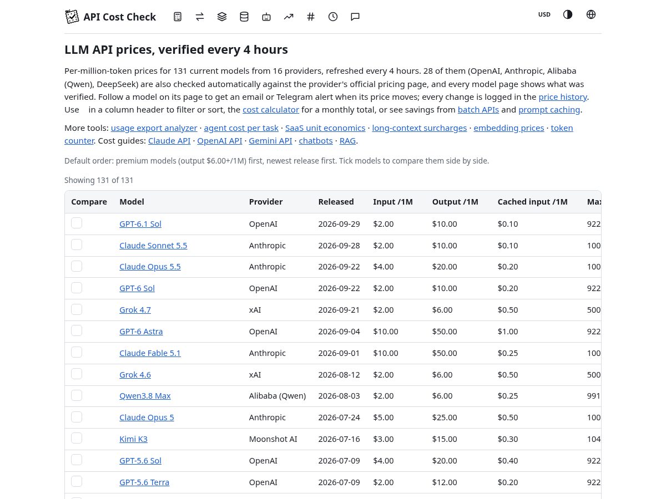Viewport: 666px width, 499px height.
Task: Open the chat bubble icon
Action: click(355, 17)
